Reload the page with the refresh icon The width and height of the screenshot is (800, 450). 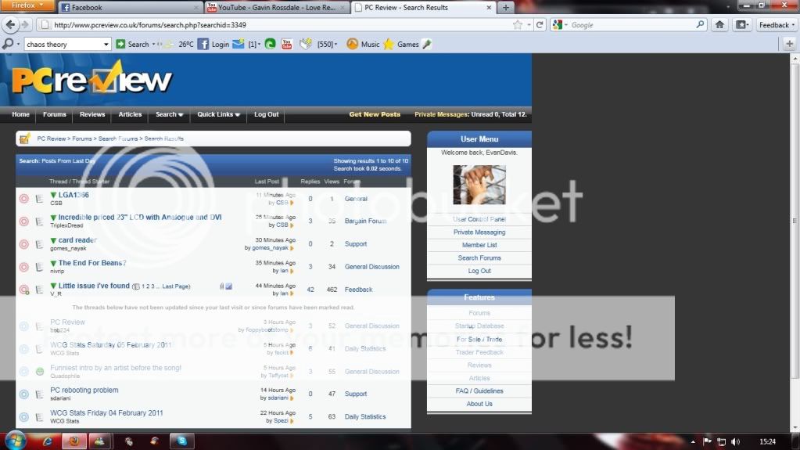tap(540, 24)
